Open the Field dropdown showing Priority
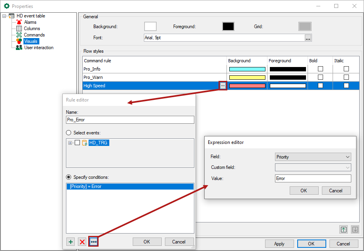 (313, 157)
